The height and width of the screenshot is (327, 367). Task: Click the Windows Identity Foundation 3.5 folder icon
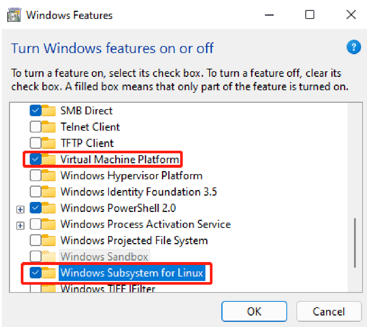tap(48, 192)
